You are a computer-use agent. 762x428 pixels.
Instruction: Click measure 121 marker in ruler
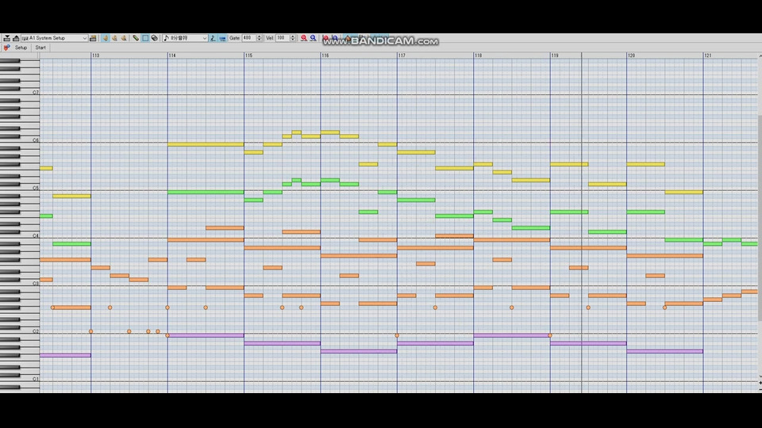point(707,55)
